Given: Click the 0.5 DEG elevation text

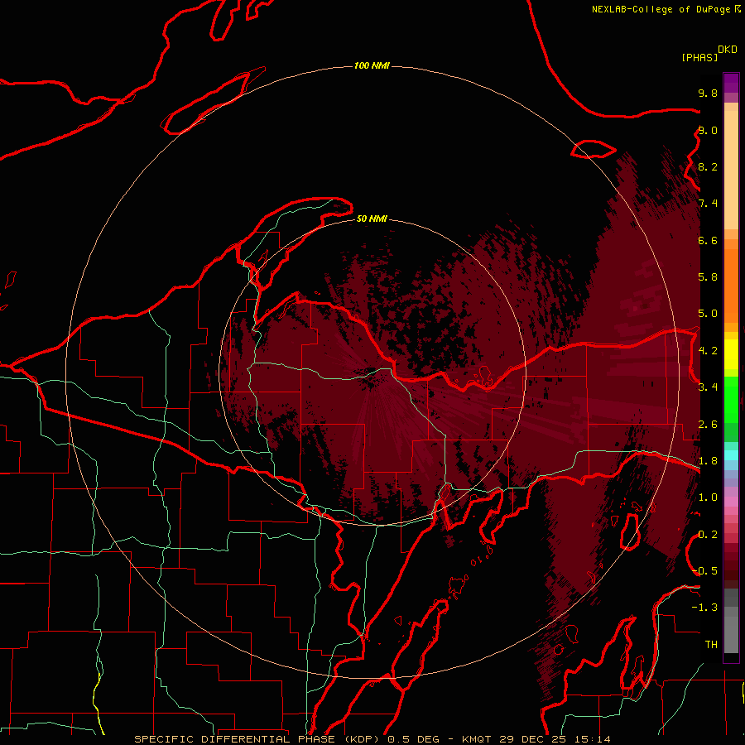Looking at the screenshot, I should 413,739.
